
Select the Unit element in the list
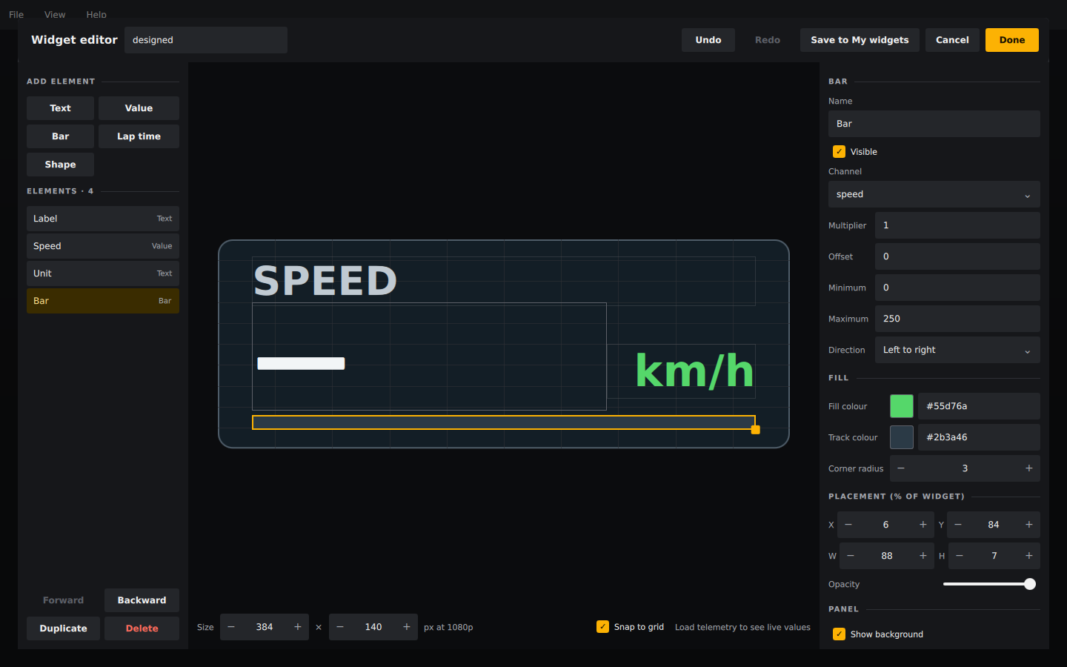coord(103,273)
